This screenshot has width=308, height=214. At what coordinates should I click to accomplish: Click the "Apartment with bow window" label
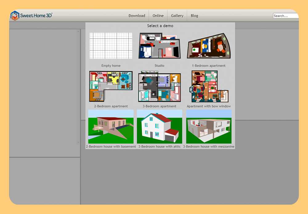point(209,106)
